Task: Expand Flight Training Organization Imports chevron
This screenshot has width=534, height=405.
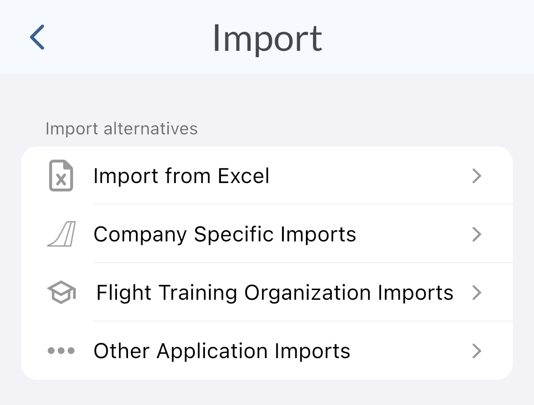Action: (x=476, y=293)
